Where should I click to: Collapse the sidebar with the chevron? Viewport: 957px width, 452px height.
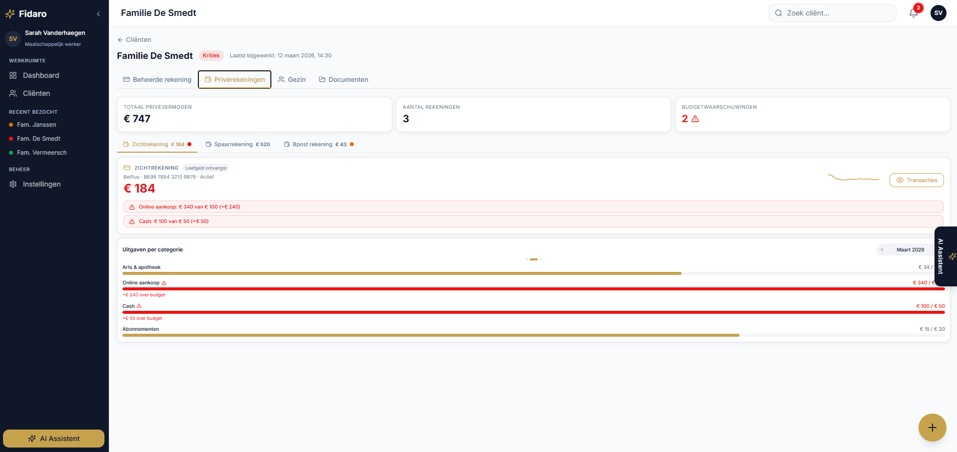(x=98, y=14)
